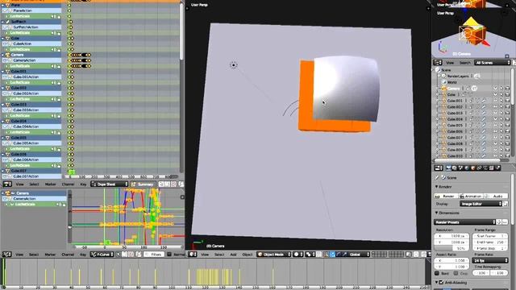The image size is (516, 290).
Task: Open 3D viewport editor type selector icon
Action: click(x=193, y=255)
